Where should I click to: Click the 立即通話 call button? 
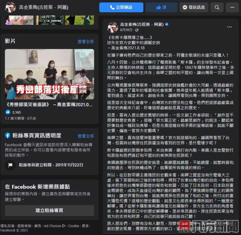(x=121, y=7)
